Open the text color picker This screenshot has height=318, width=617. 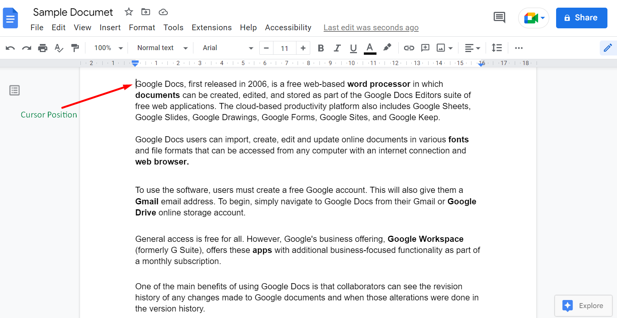click(x=370, y=48)
